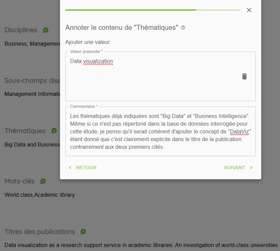The height and width of the screenshot is (251, 280).
Task: Open help icon next to "Thématiques" title
Action: pyautogui.click(x=183, y=28)
